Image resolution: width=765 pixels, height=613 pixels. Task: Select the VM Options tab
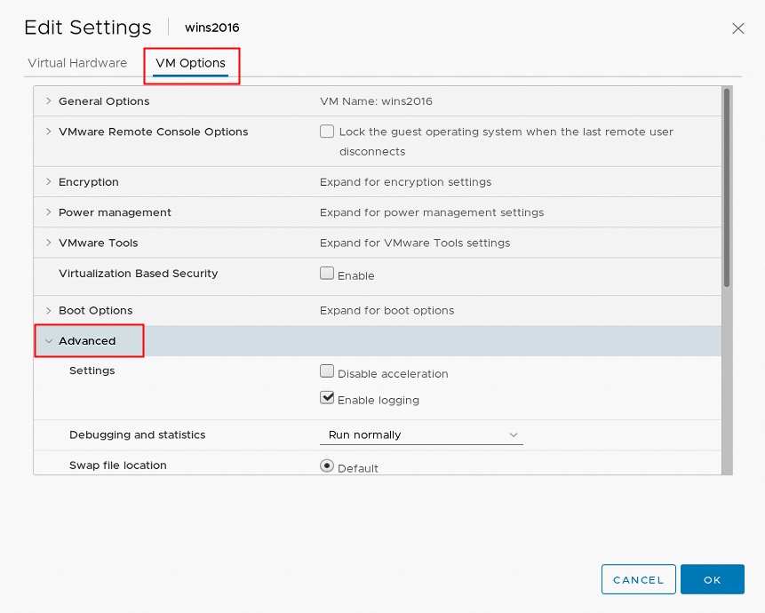190,63
